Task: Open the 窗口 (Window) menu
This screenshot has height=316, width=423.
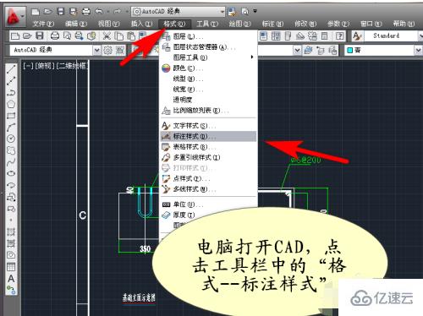Action: click(x=371, y=24)
